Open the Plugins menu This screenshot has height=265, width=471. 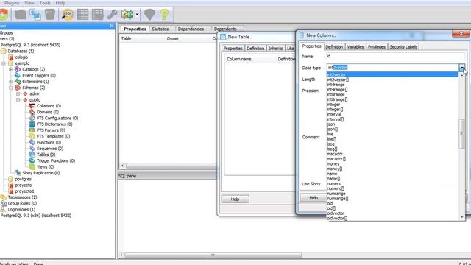click(12, 3)
